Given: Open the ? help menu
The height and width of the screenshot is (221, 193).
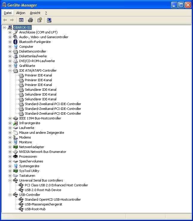Looking at the screenshot, I should click(x=46, y=13).
